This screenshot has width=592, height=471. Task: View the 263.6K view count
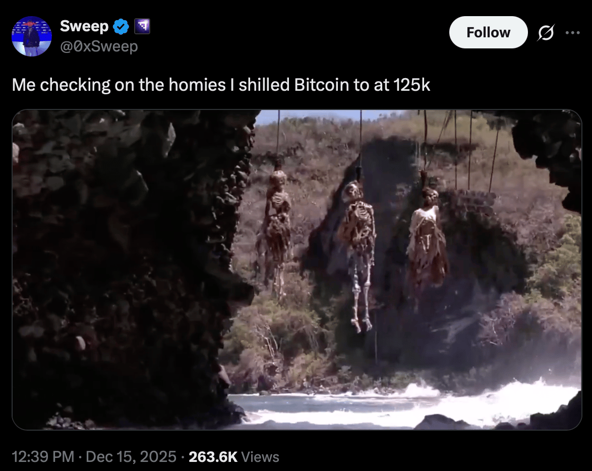coord(213,457)
